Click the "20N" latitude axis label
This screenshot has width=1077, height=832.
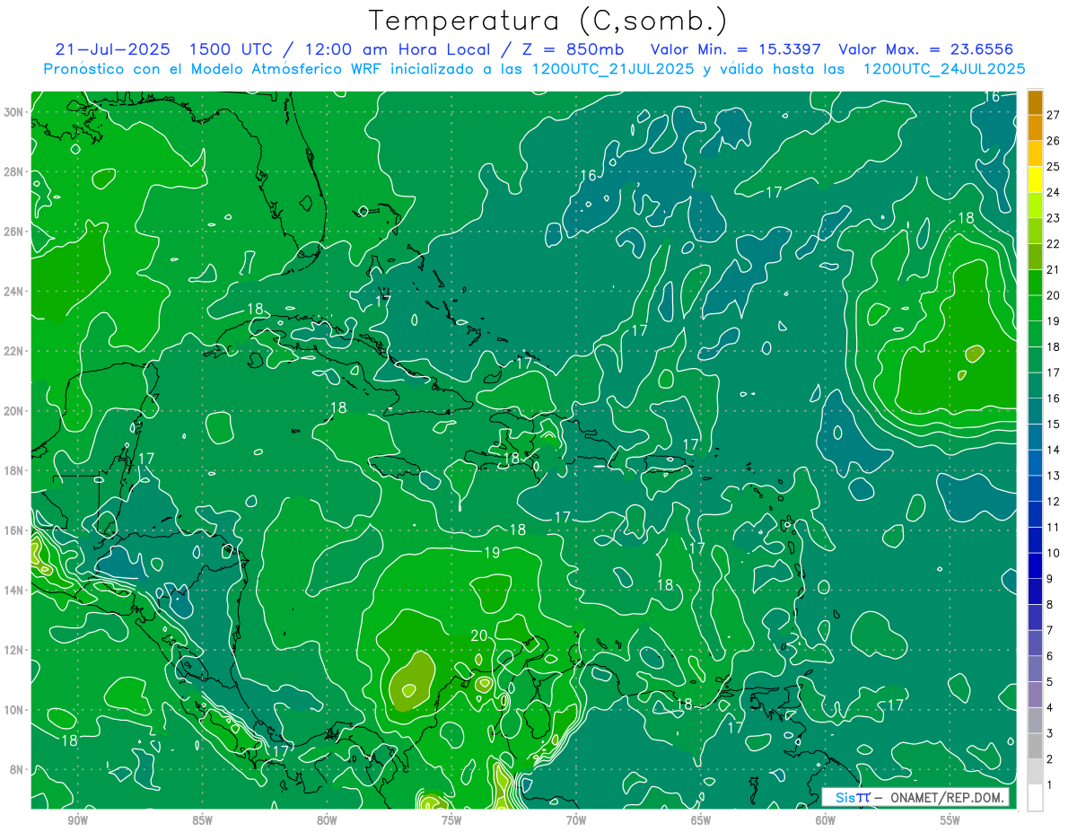click(x=13, y=411)
